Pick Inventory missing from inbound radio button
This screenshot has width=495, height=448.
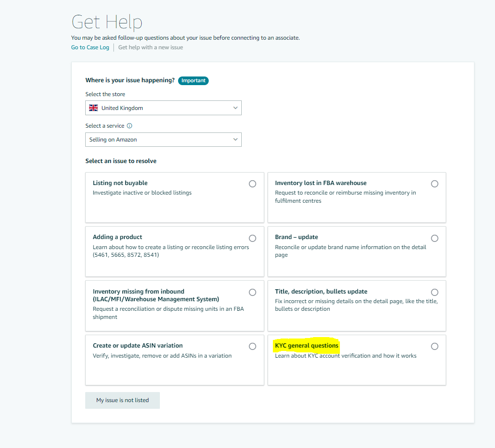[x=253, y=292]
